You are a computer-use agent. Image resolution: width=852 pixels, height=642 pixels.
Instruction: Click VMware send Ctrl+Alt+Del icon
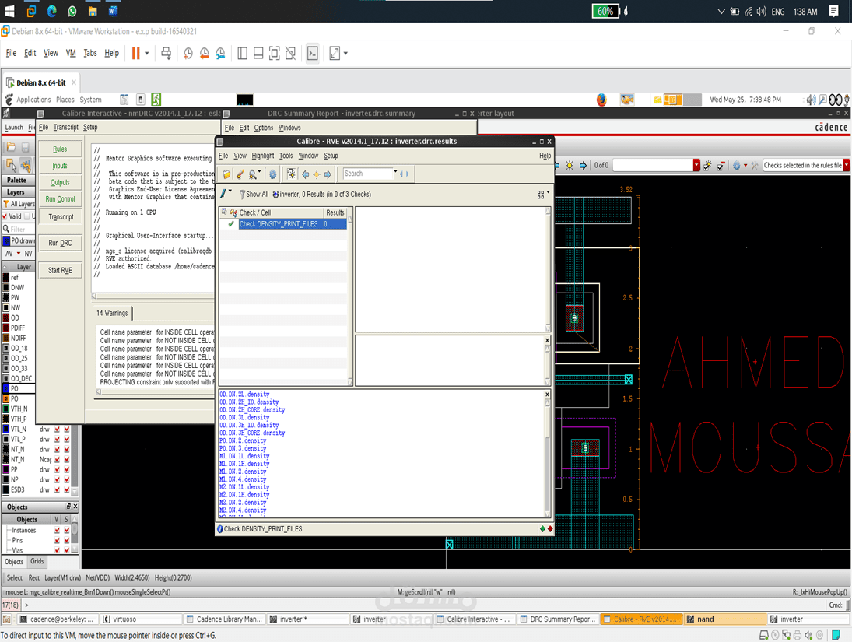coord(167,53)
